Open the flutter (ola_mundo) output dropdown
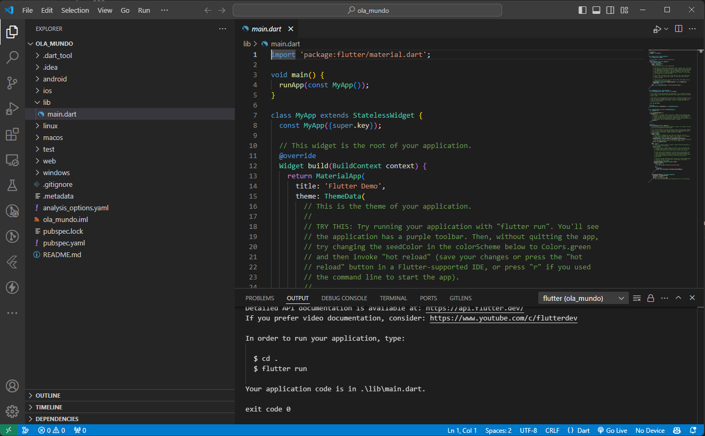Screen dimensions: 705x436 [x=583, y=298]
